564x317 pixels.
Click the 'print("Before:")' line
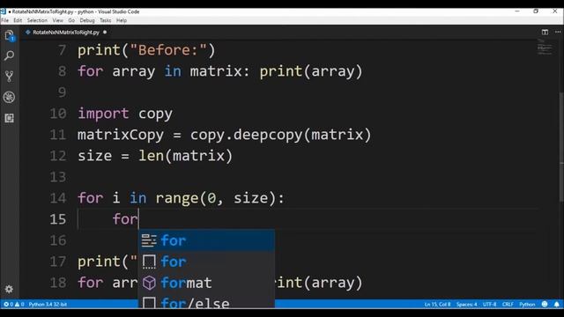click(147, 50)
